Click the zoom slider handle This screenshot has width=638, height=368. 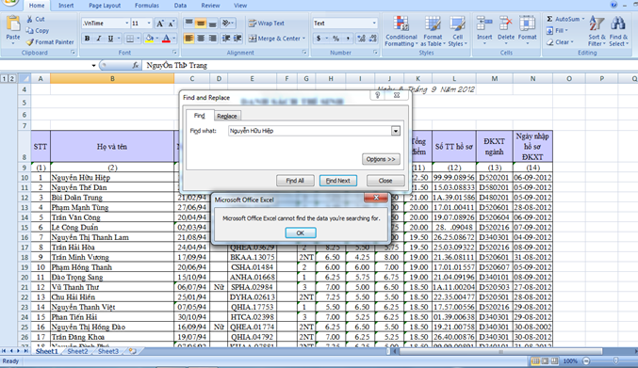[615, 360]
